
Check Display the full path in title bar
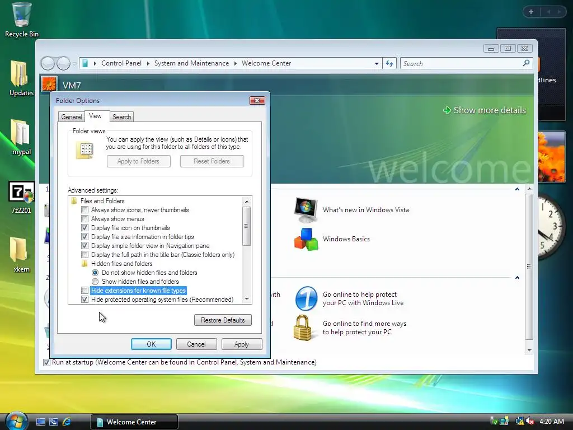(85, 255)
